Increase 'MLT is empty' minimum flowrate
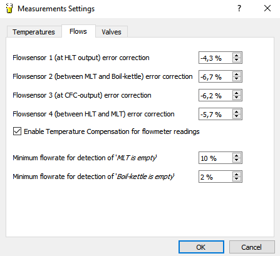 click(237, 155)
